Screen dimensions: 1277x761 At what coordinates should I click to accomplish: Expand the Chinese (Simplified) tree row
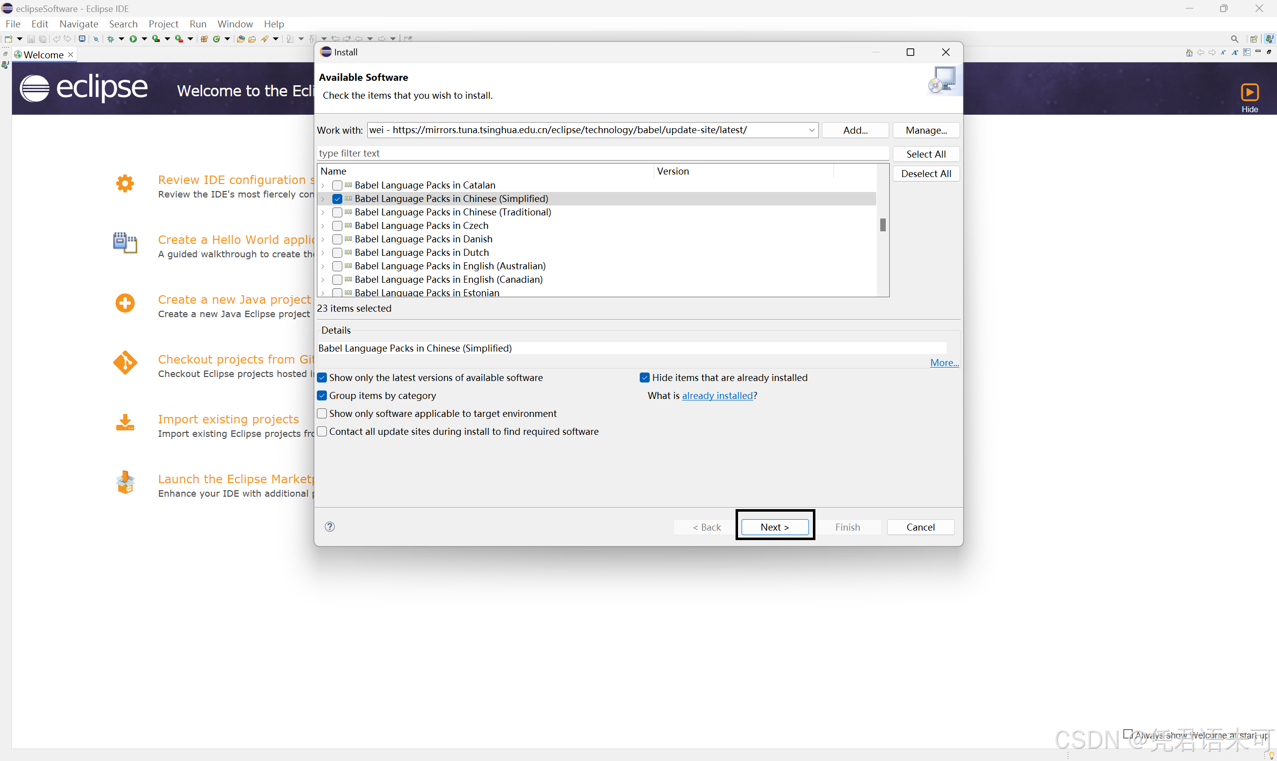click(323, 198)
